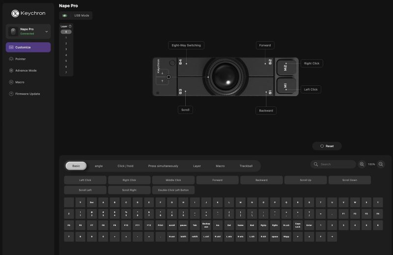
Task: Open the Customize section
Action: tap(28, 47)
